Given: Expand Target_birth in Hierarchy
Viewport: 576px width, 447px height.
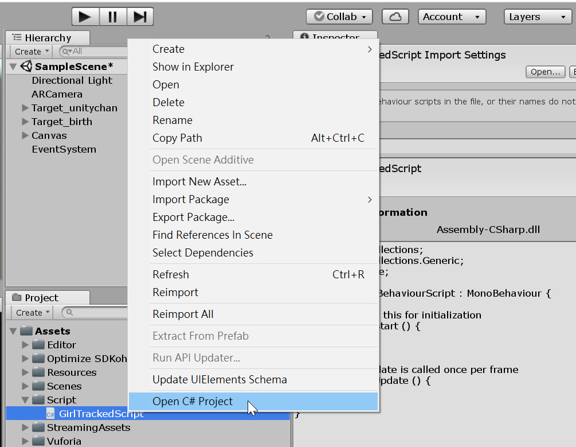Looking at the screenshot, I should point(25,122).
